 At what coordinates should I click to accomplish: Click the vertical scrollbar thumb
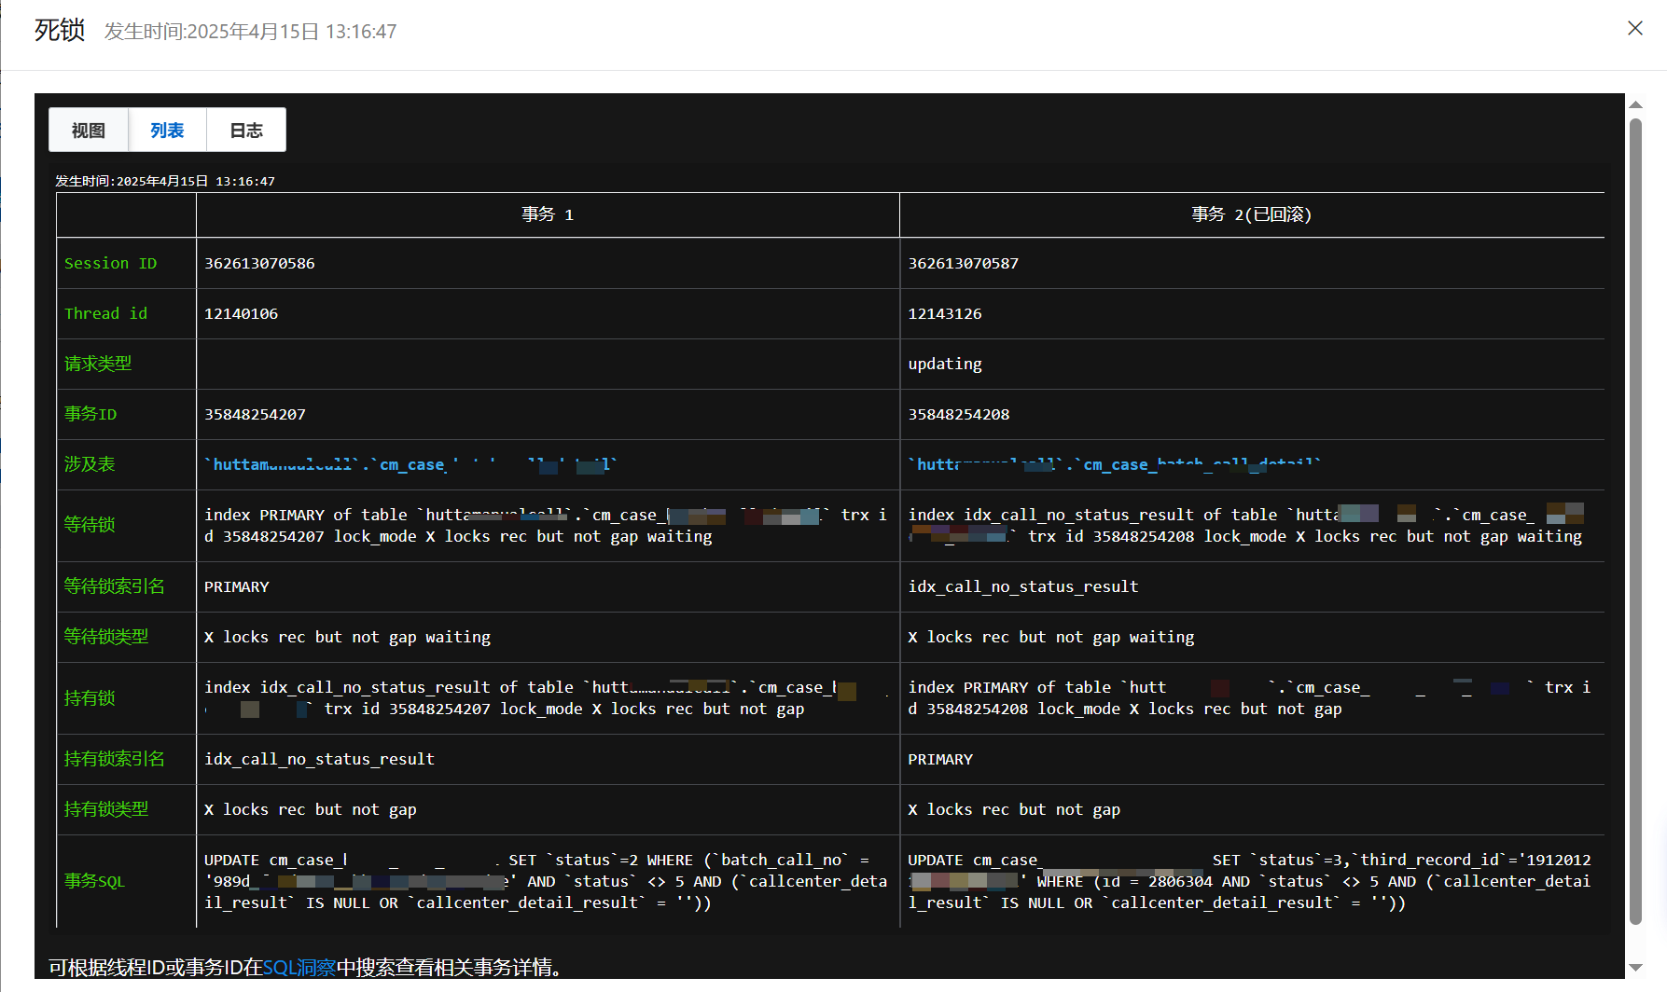[x=1635, y=521]
